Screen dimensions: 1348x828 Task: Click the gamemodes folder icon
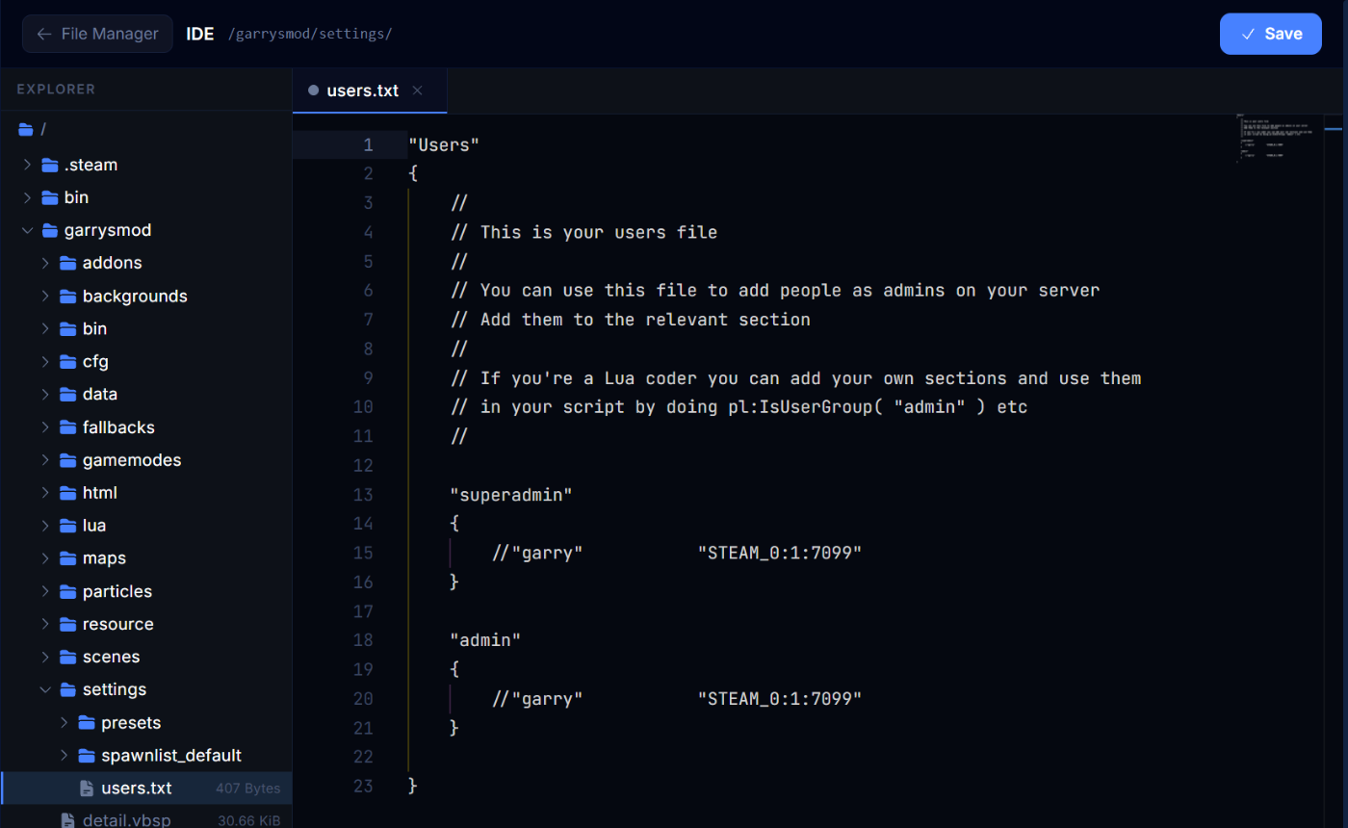coord(68,460)
